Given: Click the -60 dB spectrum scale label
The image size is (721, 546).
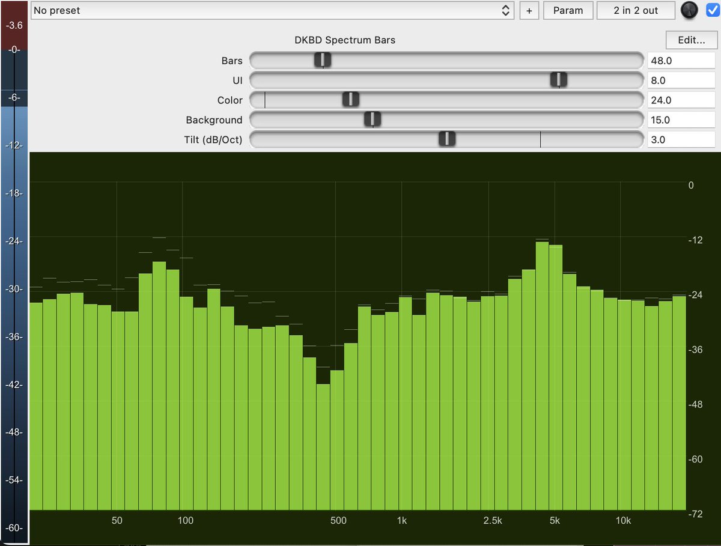Looking at the screenshot, I should point(695,460).
